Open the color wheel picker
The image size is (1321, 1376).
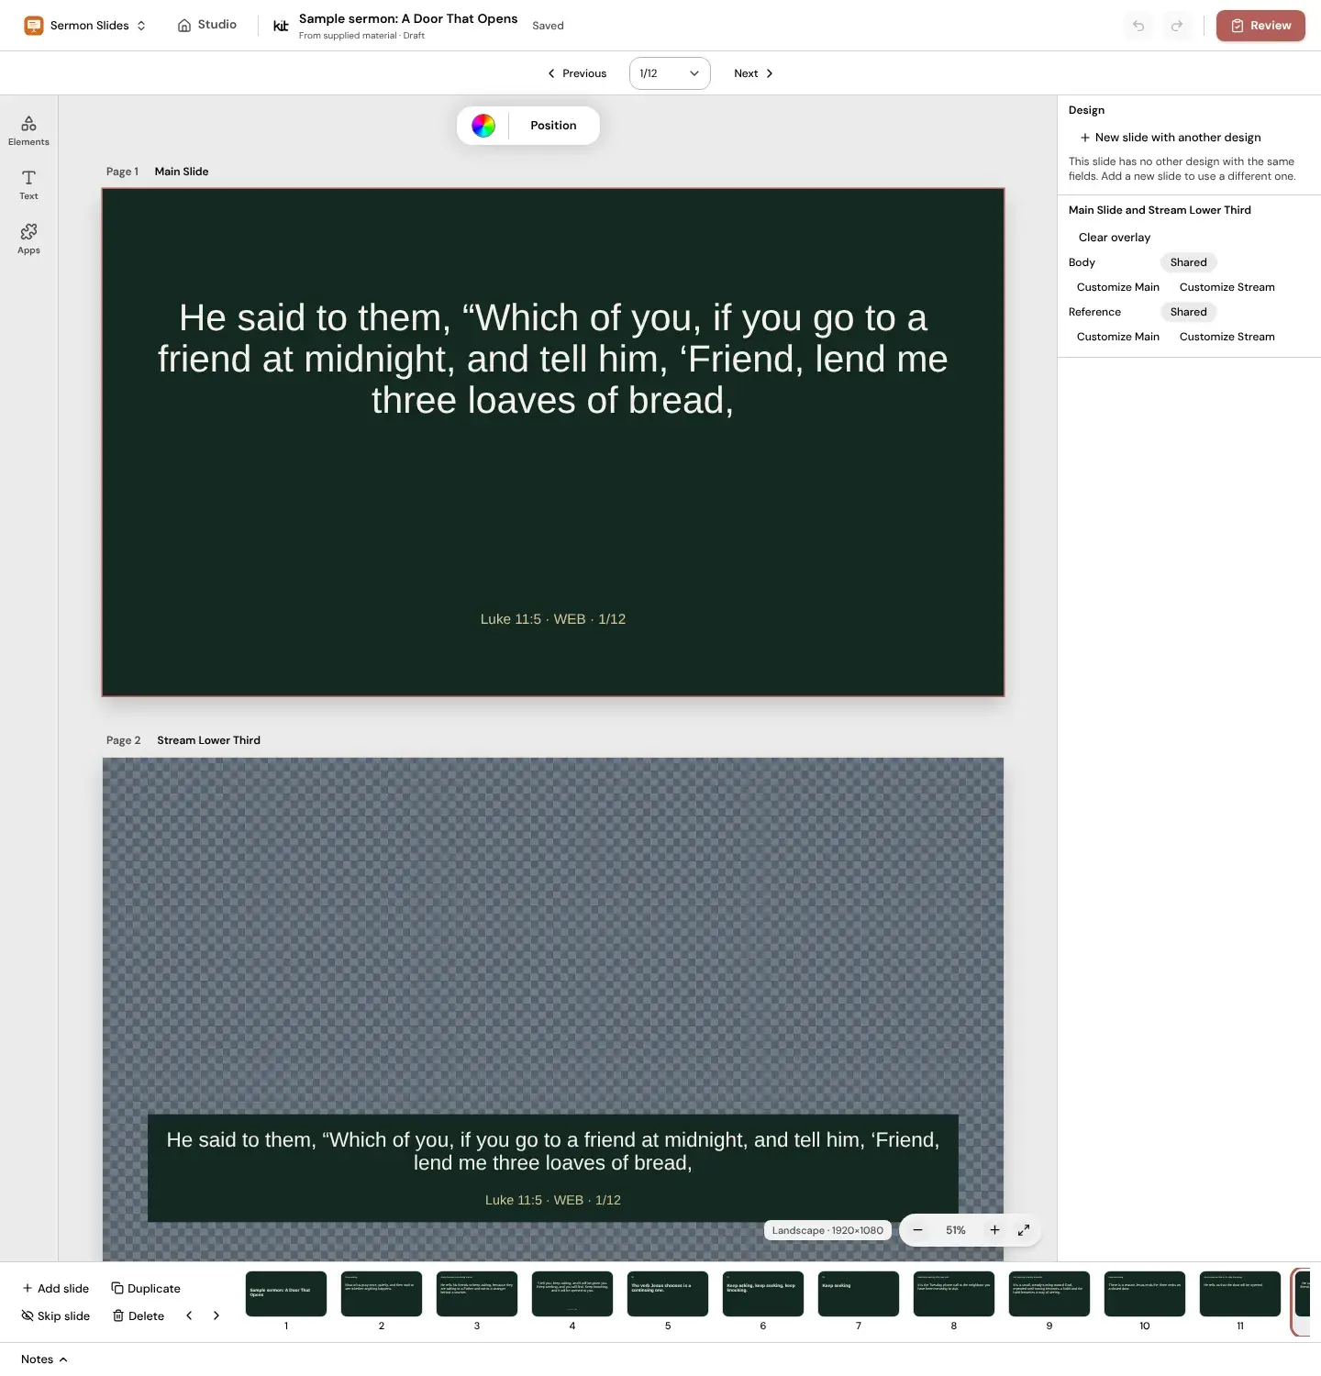coord(483,126)
